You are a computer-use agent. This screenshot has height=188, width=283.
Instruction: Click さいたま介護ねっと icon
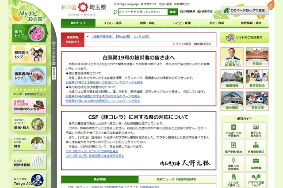click(233, 180)
